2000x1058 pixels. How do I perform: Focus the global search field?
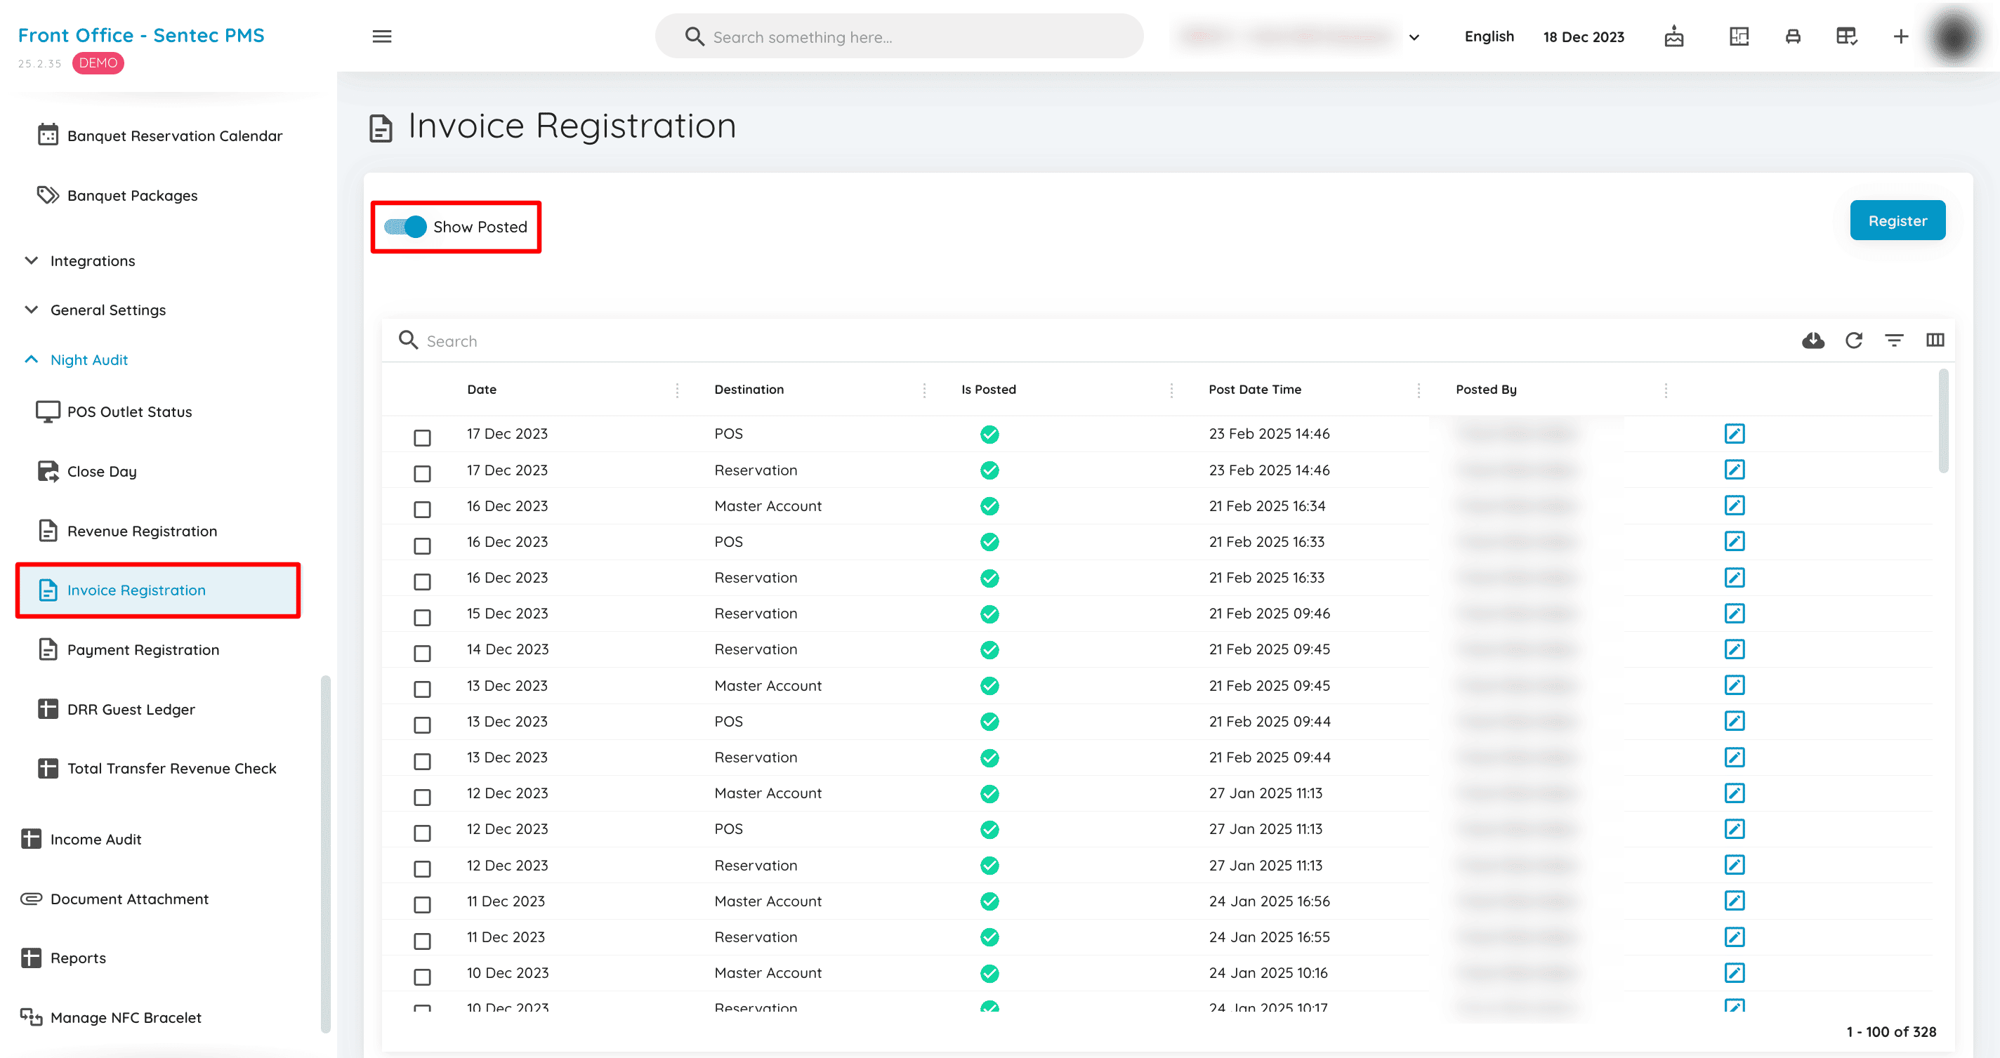(x=899, y=37)
